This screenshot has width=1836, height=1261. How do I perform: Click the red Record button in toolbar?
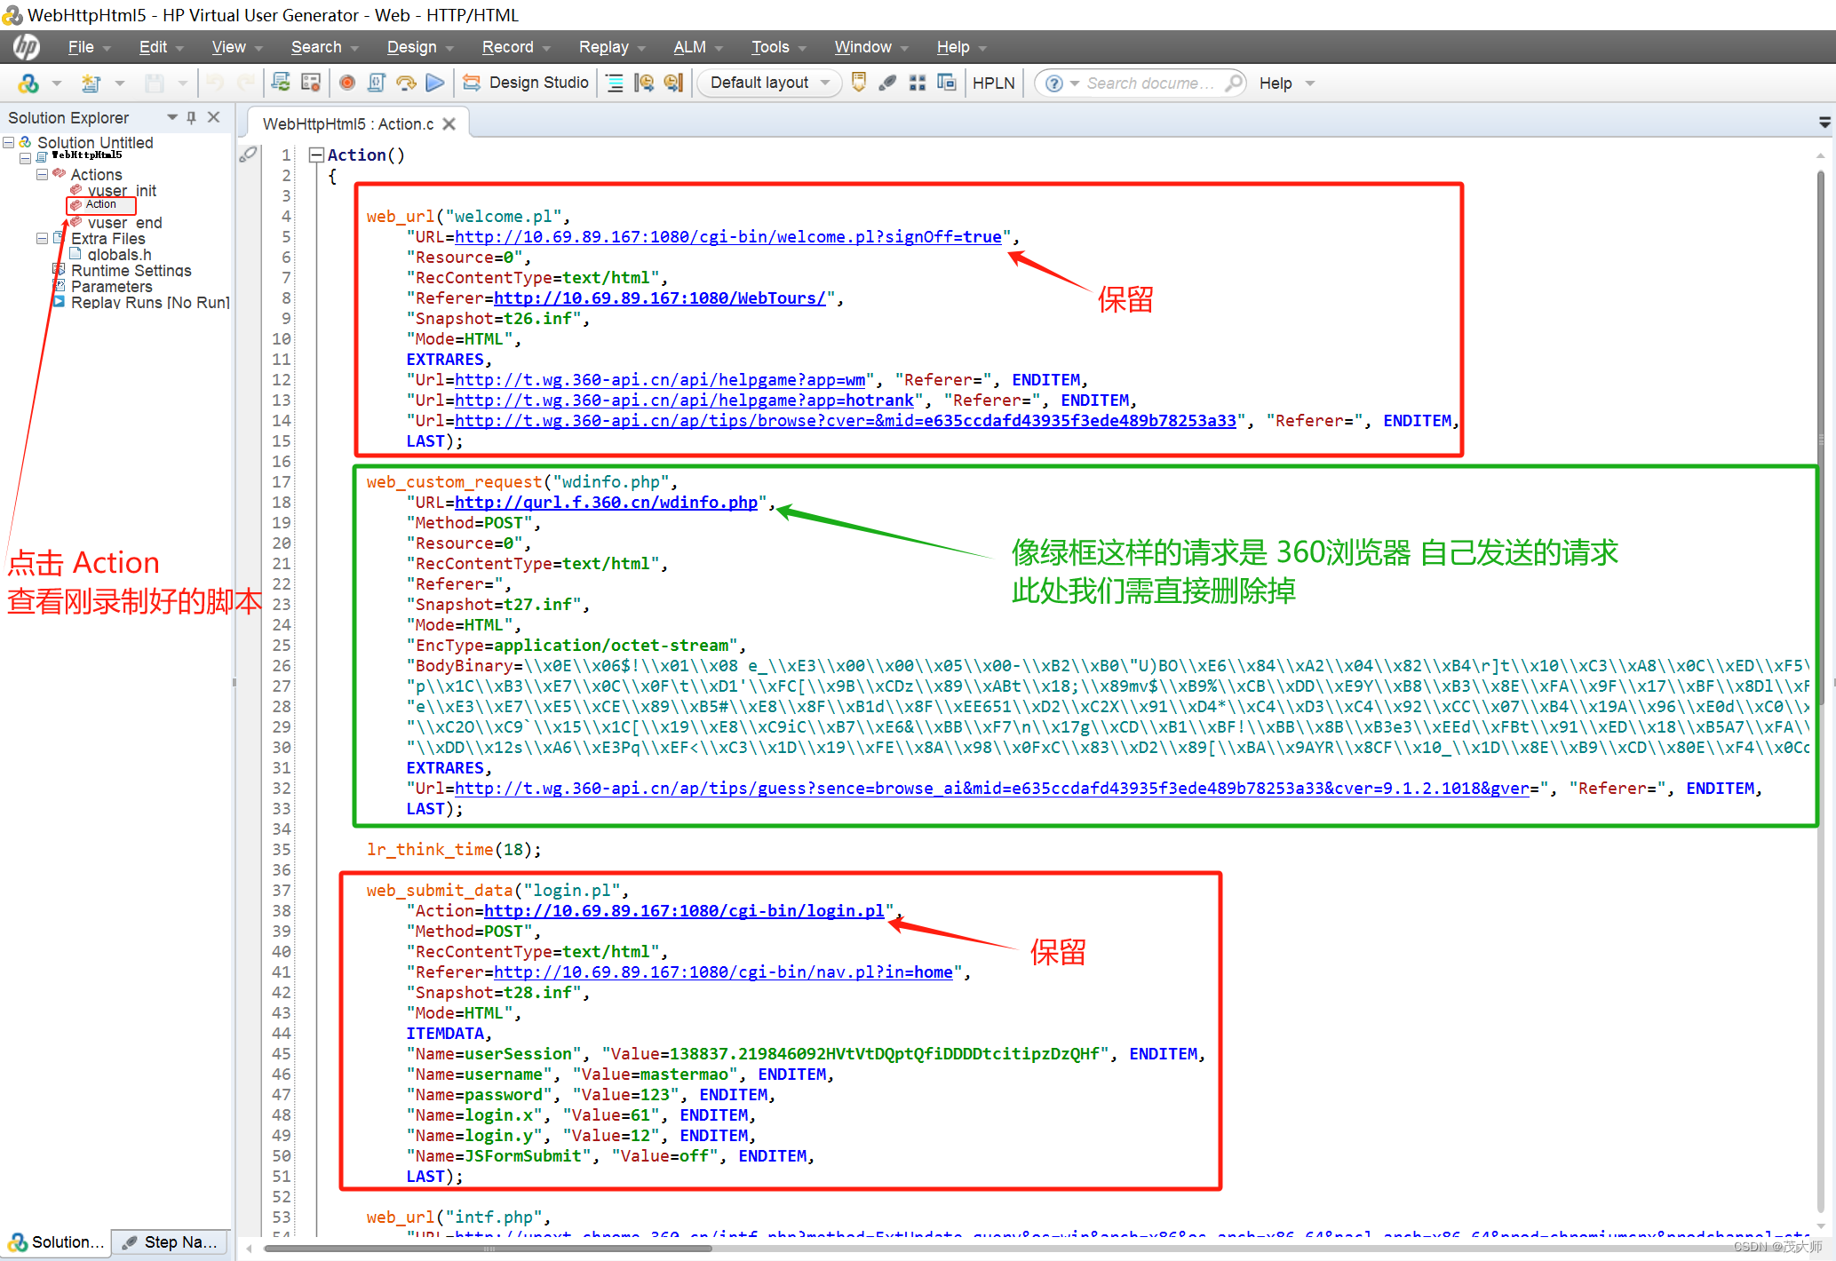point(347,83)
